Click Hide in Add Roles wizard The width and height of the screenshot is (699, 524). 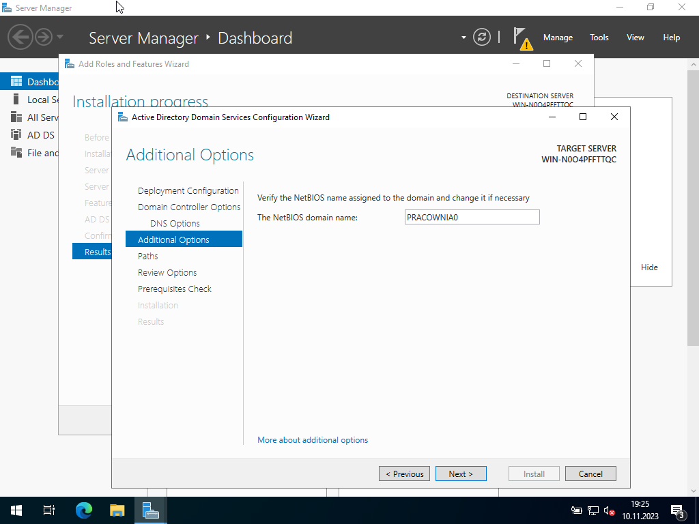pyautogui.click(x=649, y=267)
